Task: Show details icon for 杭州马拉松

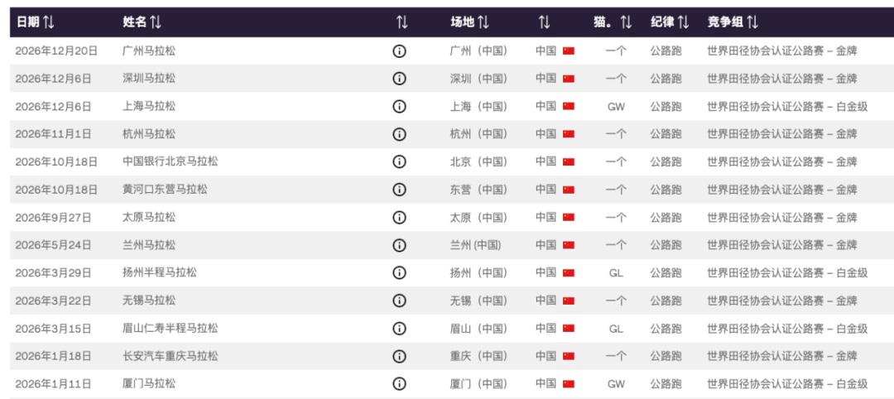Action: [399, 134]
